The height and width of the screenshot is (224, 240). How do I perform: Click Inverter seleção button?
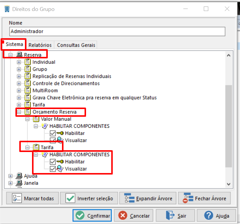tap(89, 198)
